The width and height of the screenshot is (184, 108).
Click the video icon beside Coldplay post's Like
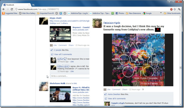coord(105,89)
